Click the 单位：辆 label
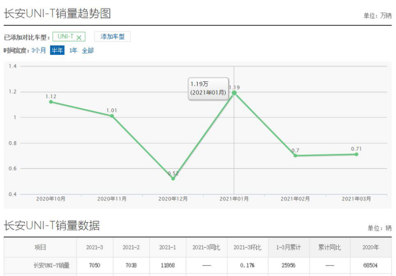This screenshot has height=276, width=396. point(380,228)
